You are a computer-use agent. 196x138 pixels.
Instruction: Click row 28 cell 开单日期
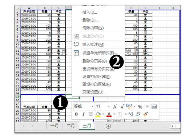[29, 107]
